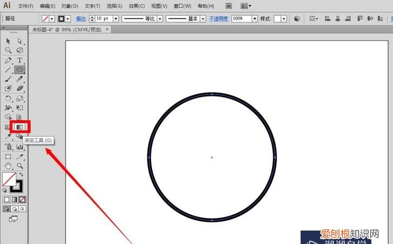The width and height of the screenshot is (393, 244).
Task: Open the 等比 stroke profile dropdown
Action: (x=159, y=18)
